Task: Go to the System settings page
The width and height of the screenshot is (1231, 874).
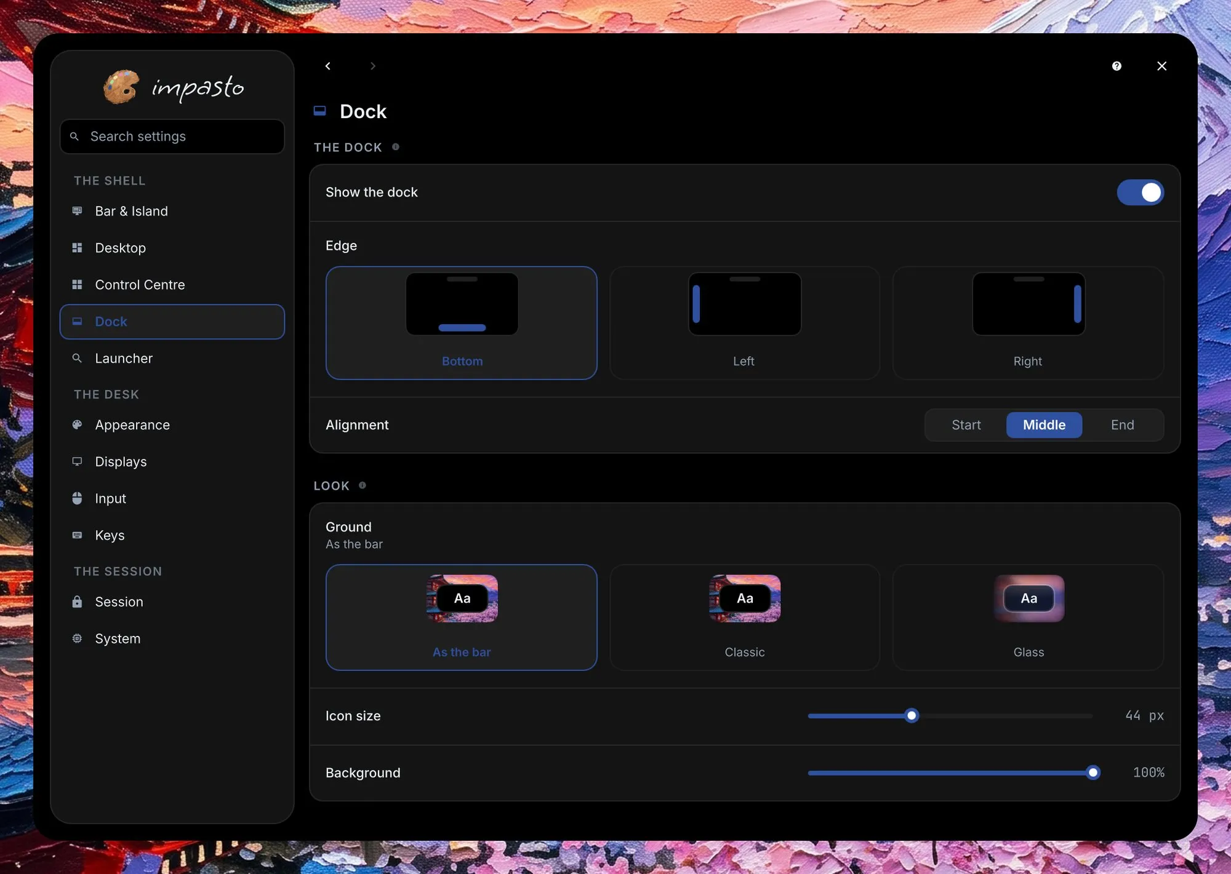Action: point(172,638)
